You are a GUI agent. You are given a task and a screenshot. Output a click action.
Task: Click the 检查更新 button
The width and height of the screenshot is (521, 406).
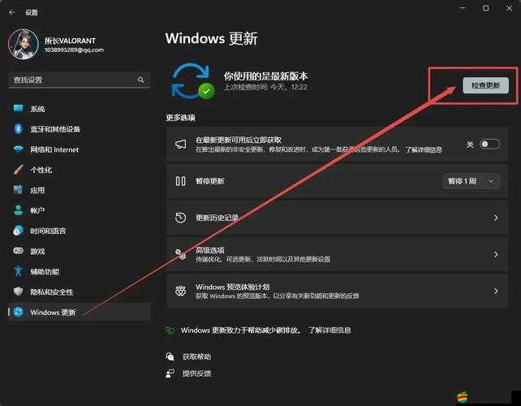coord(485,86)
